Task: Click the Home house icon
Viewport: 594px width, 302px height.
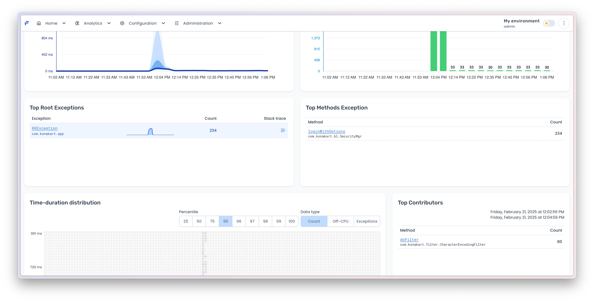Action: point(39,23)
